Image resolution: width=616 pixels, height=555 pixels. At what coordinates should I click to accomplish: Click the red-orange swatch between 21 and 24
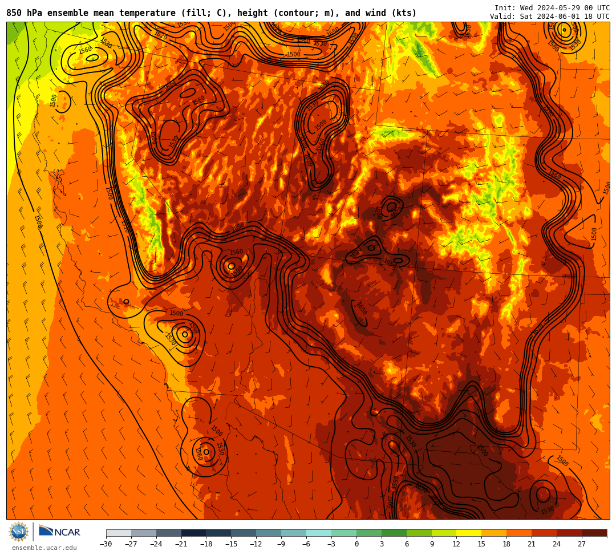tap(545, 533)
